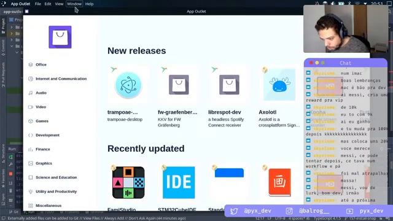Click the Audio music note icon
This screenshot has width=393, height=221.
point(31,93)
